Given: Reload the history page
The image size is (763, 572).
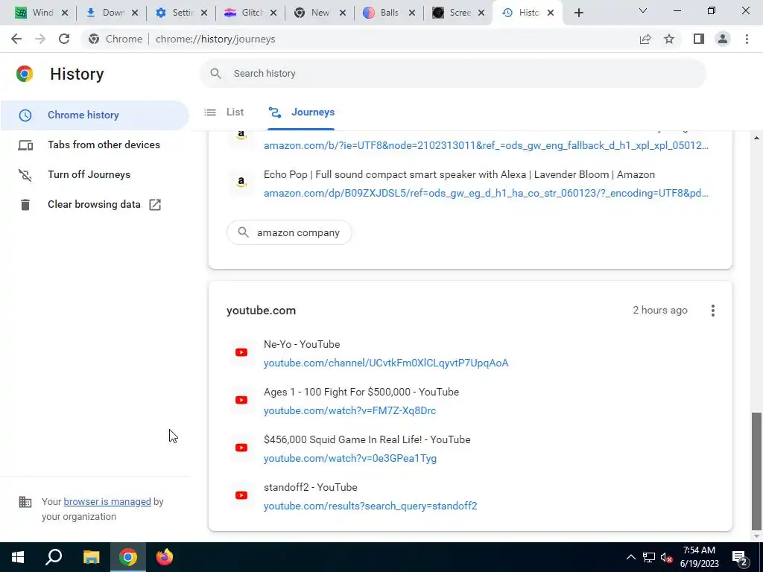Looking at the screenshot, I should (64, 39).
